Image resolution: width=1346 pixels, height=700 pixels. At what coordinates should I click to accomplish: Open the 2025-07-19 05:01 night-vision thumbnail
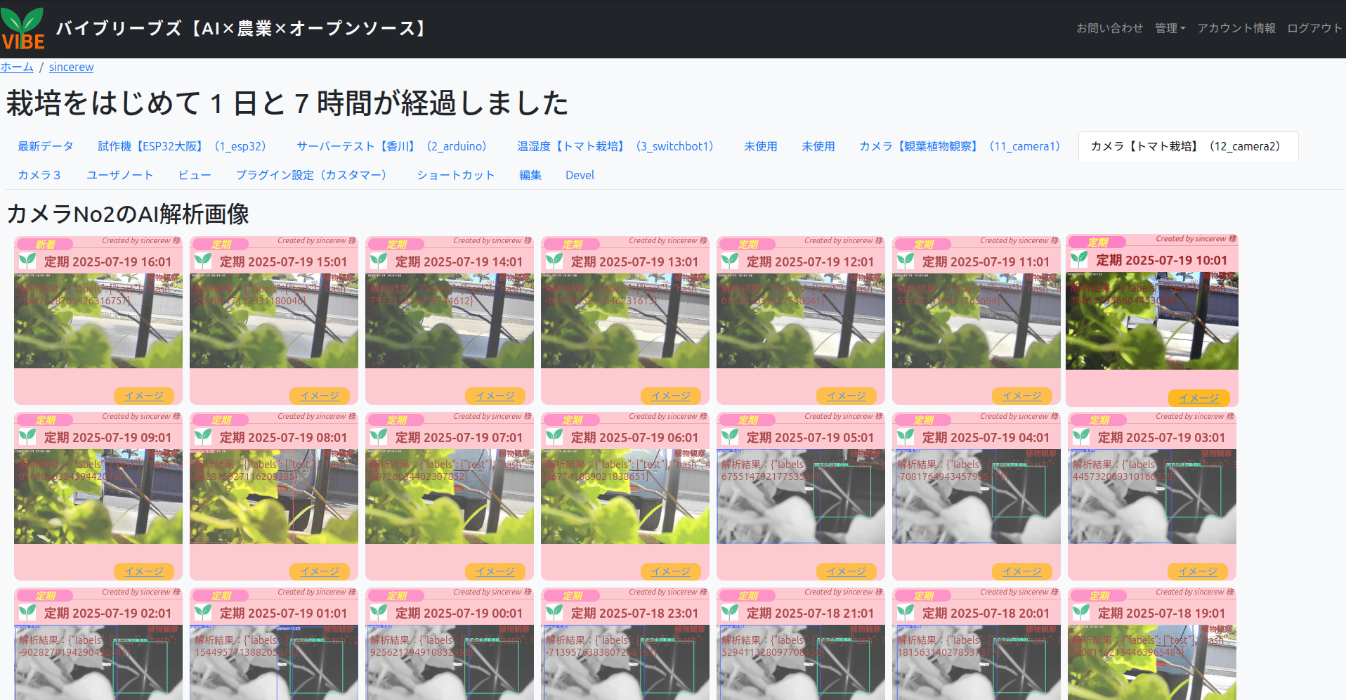801,497
